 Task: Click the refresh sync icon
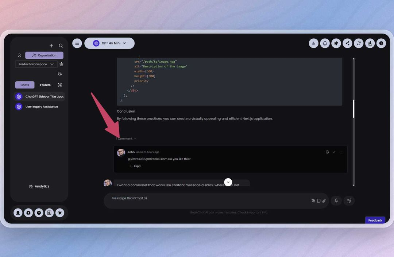pyautogui.click(x=359, y=43)
